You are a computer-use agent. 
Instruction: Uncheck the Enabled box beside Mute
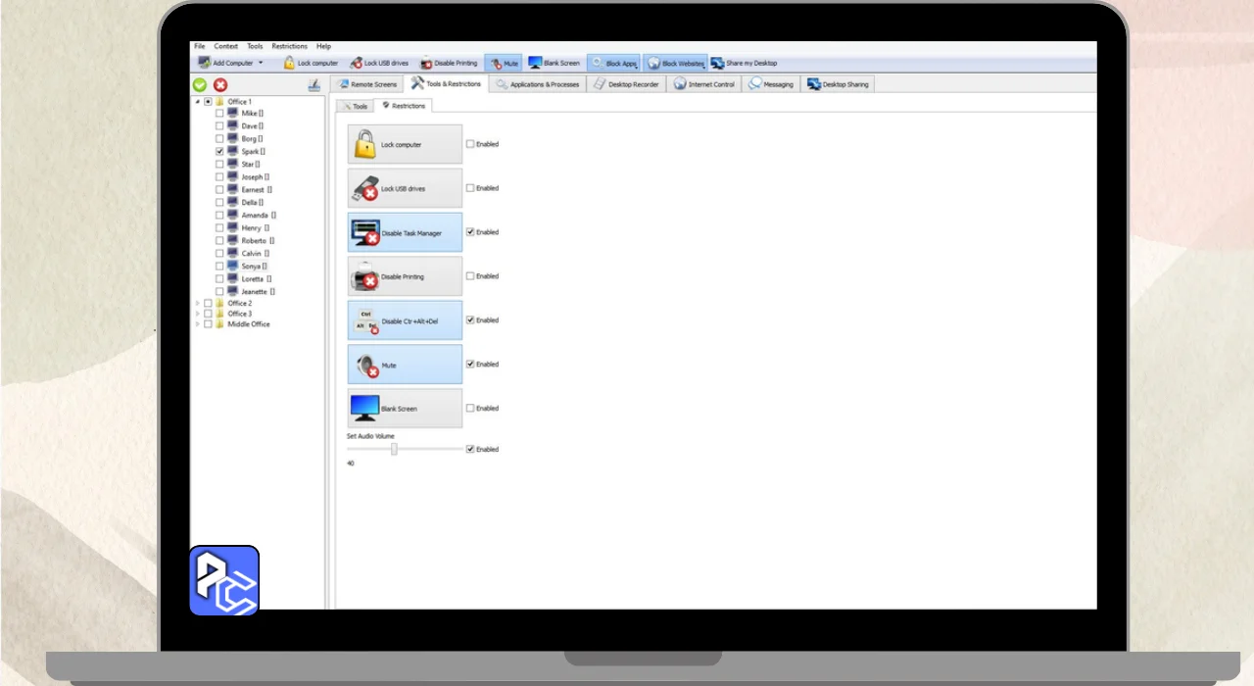coord(470,365)
